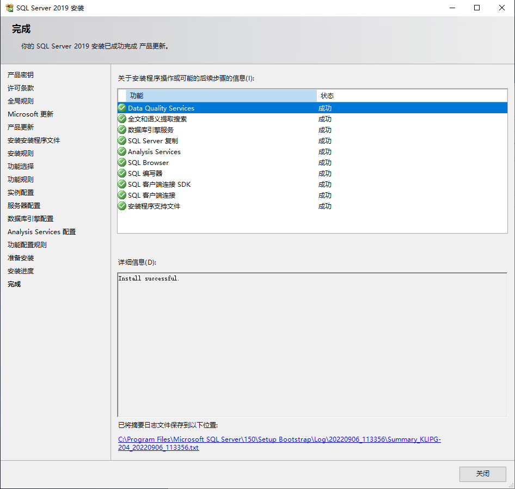515x489 pixels.
Task: Click the 全局规则 step in sidebar
Action: (x=20, y=101)
